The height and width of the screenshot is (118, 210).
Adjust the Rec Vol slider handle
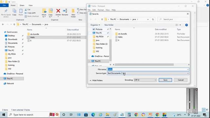(190, 102)
